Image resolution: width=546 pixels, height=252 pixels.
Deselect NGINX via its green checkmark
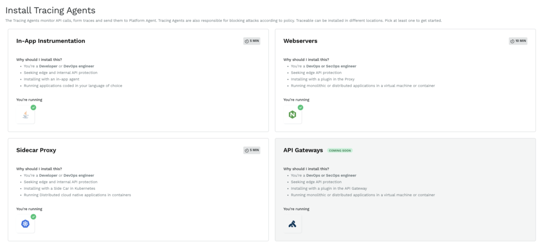tap(300, 108)
